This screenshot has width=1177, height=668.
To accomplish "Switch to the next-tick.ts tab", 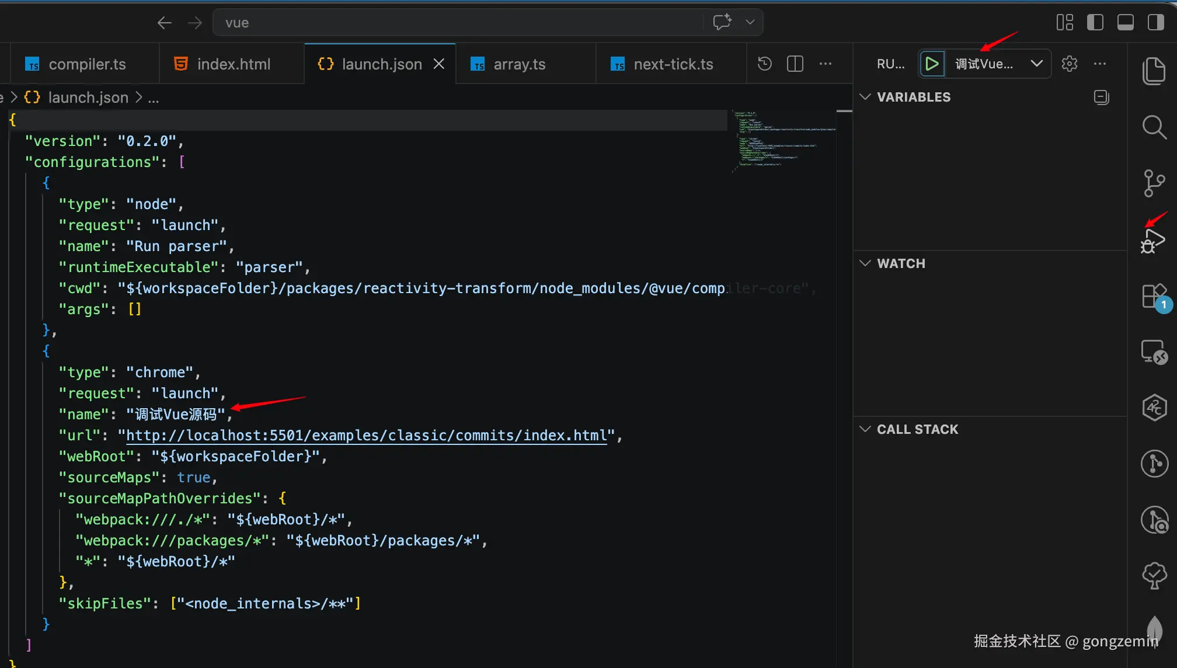I will click(673, 64).
